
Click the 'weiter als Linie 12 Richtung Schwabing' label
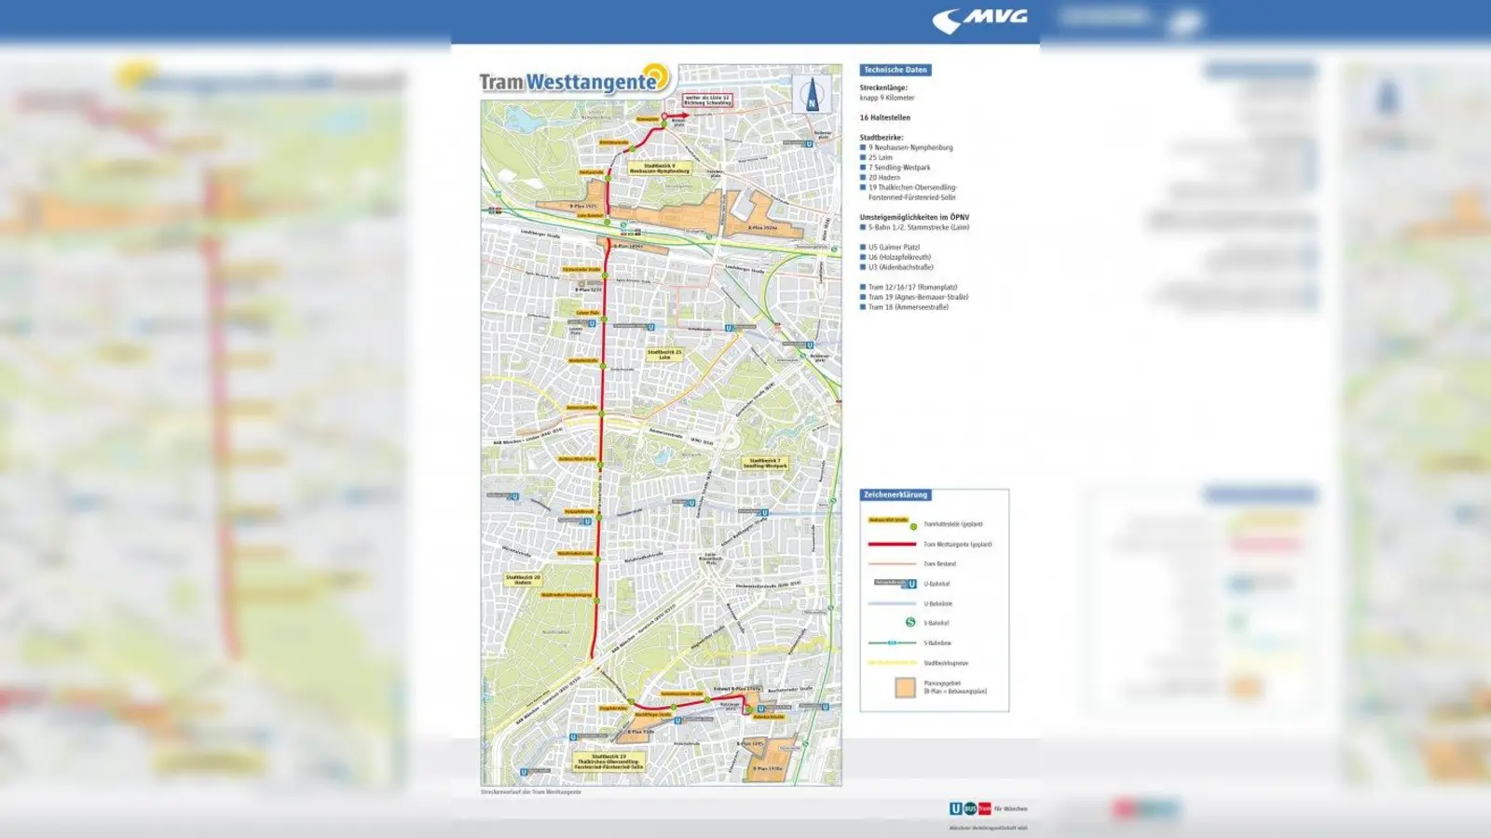tap(708, 100)
